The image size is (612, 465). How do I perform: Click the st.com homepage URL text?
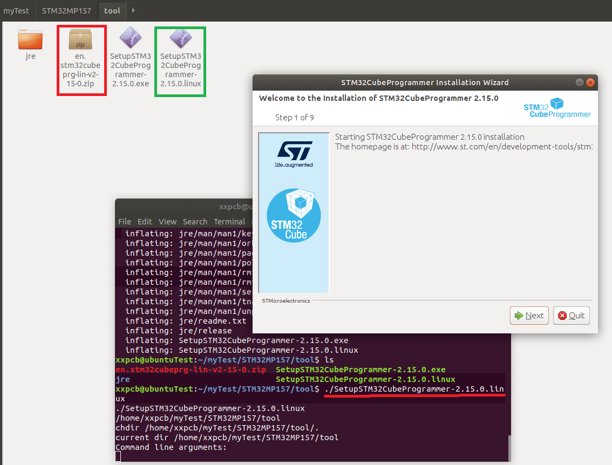[502, 147]
